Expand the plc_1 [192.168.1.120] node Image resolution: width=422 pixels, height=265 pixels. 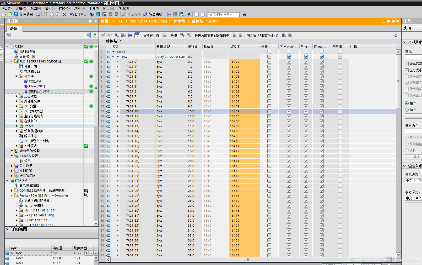coord(17,210)
